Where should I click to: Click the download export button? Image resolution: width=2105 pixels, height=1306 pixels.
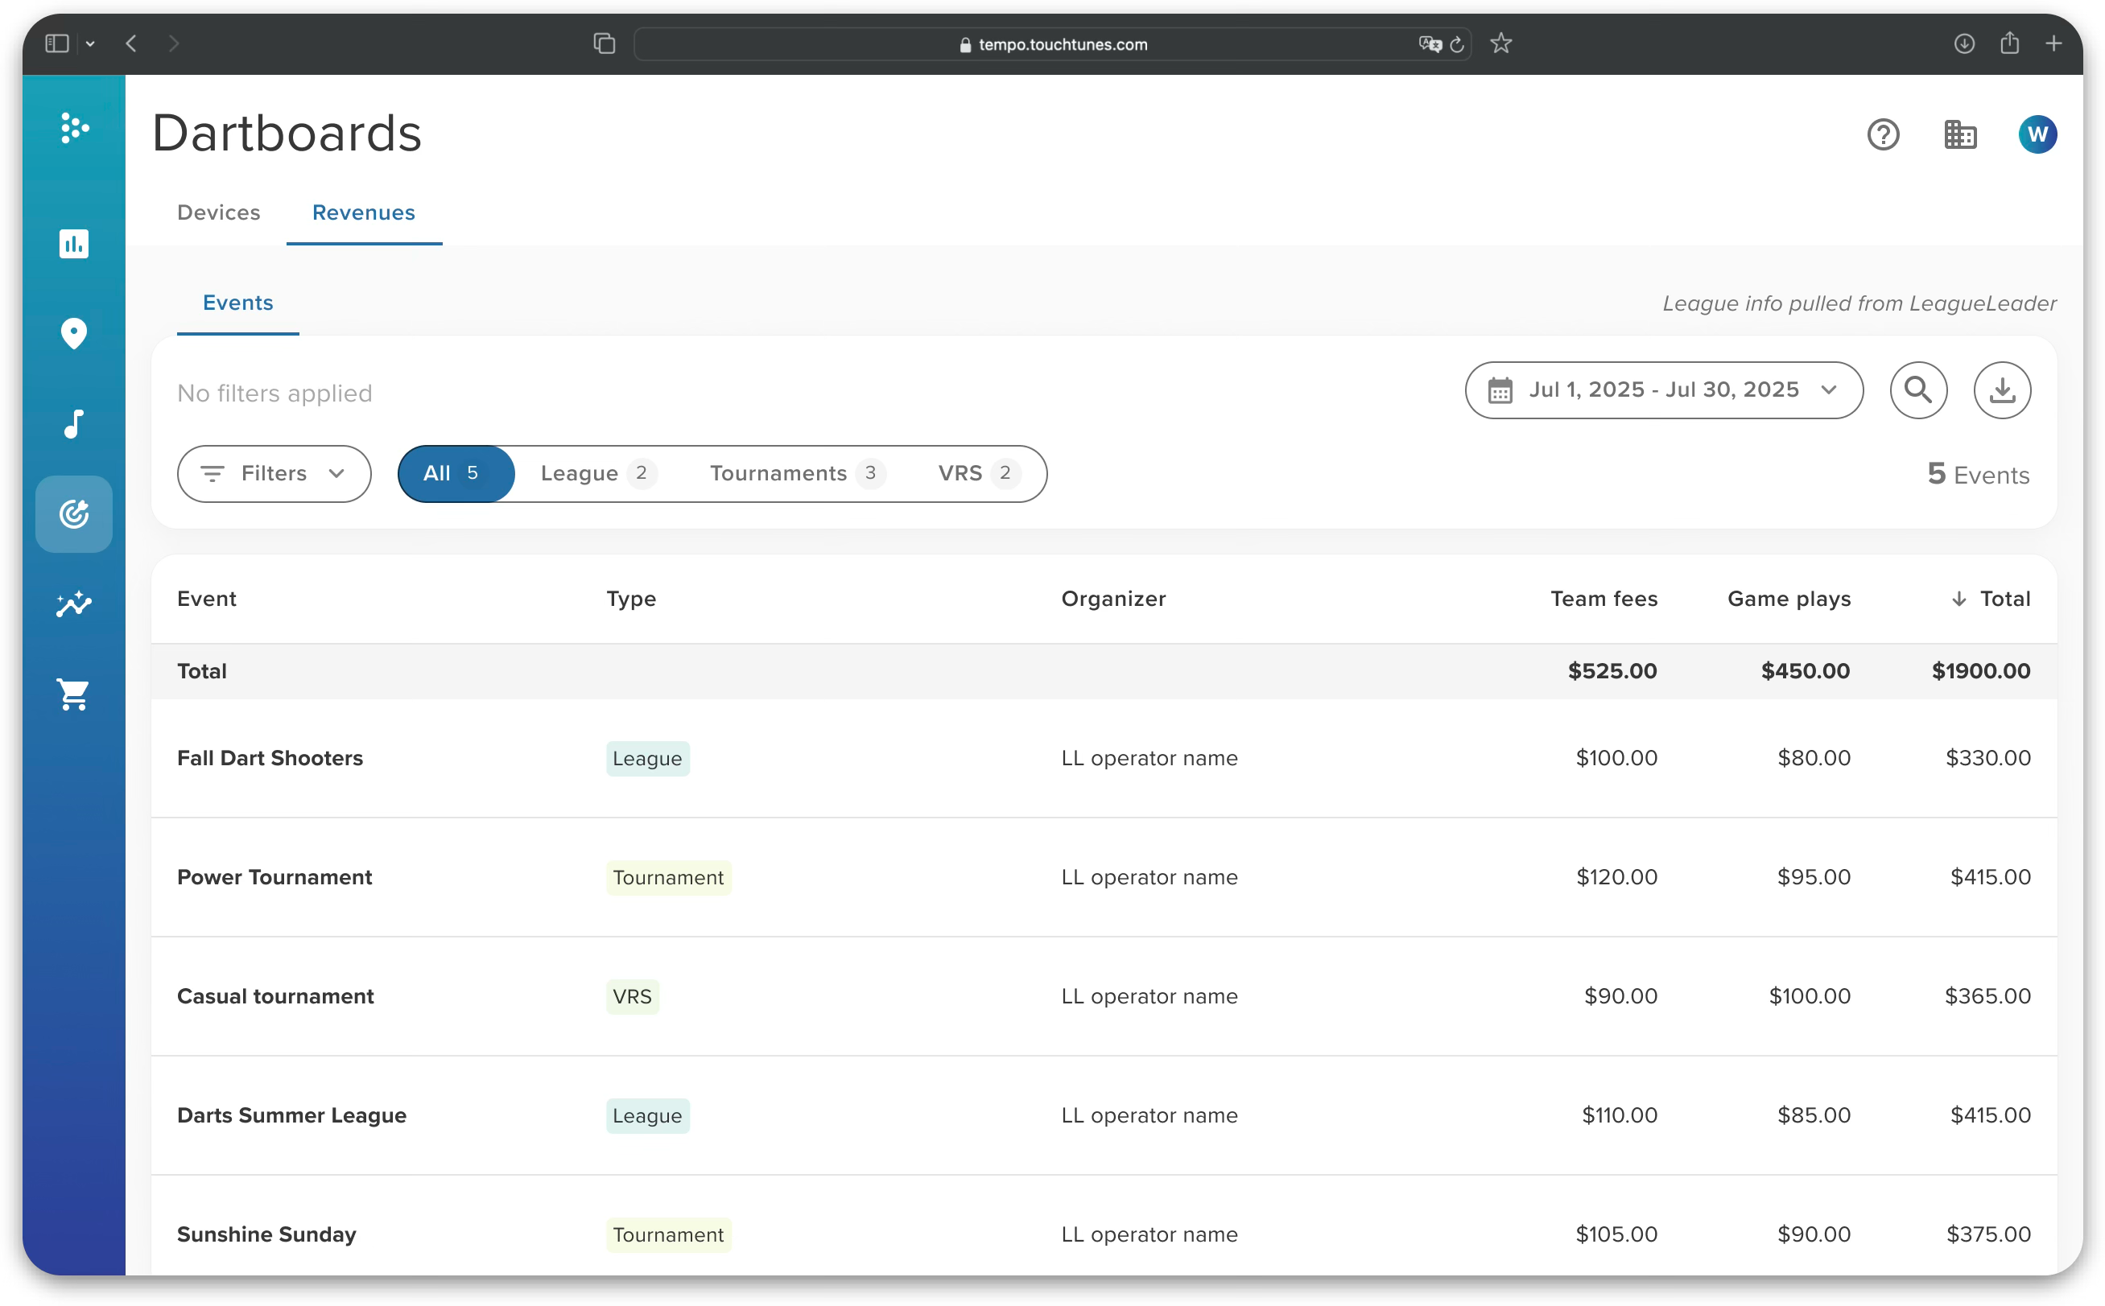(2001, 390)
